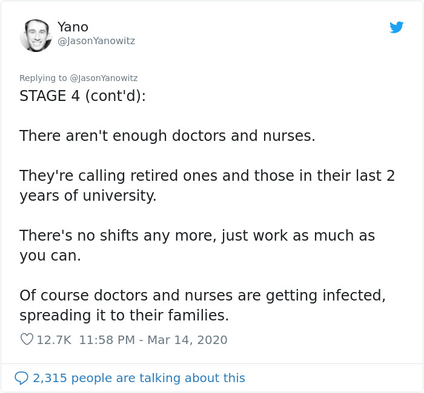This screenshot has height=393, width=424.
Task: Click the word "infected," in the tweet
Action: [354, 296]
